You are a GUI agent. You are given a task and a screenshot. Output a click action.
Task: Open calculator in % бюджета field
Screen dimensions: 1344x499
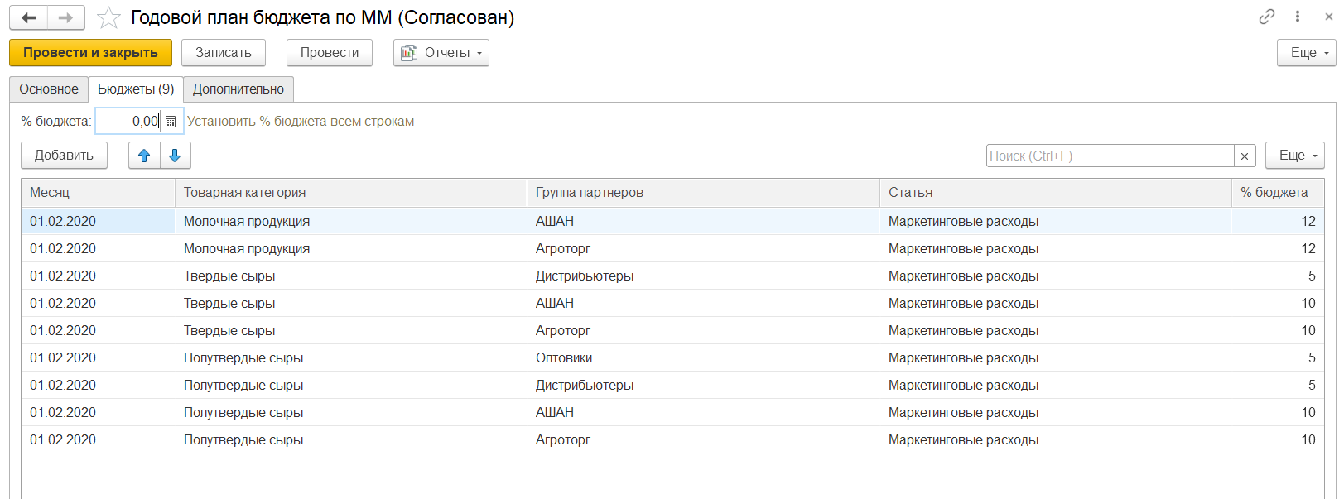pyautogui.click(x=171, y=122)
